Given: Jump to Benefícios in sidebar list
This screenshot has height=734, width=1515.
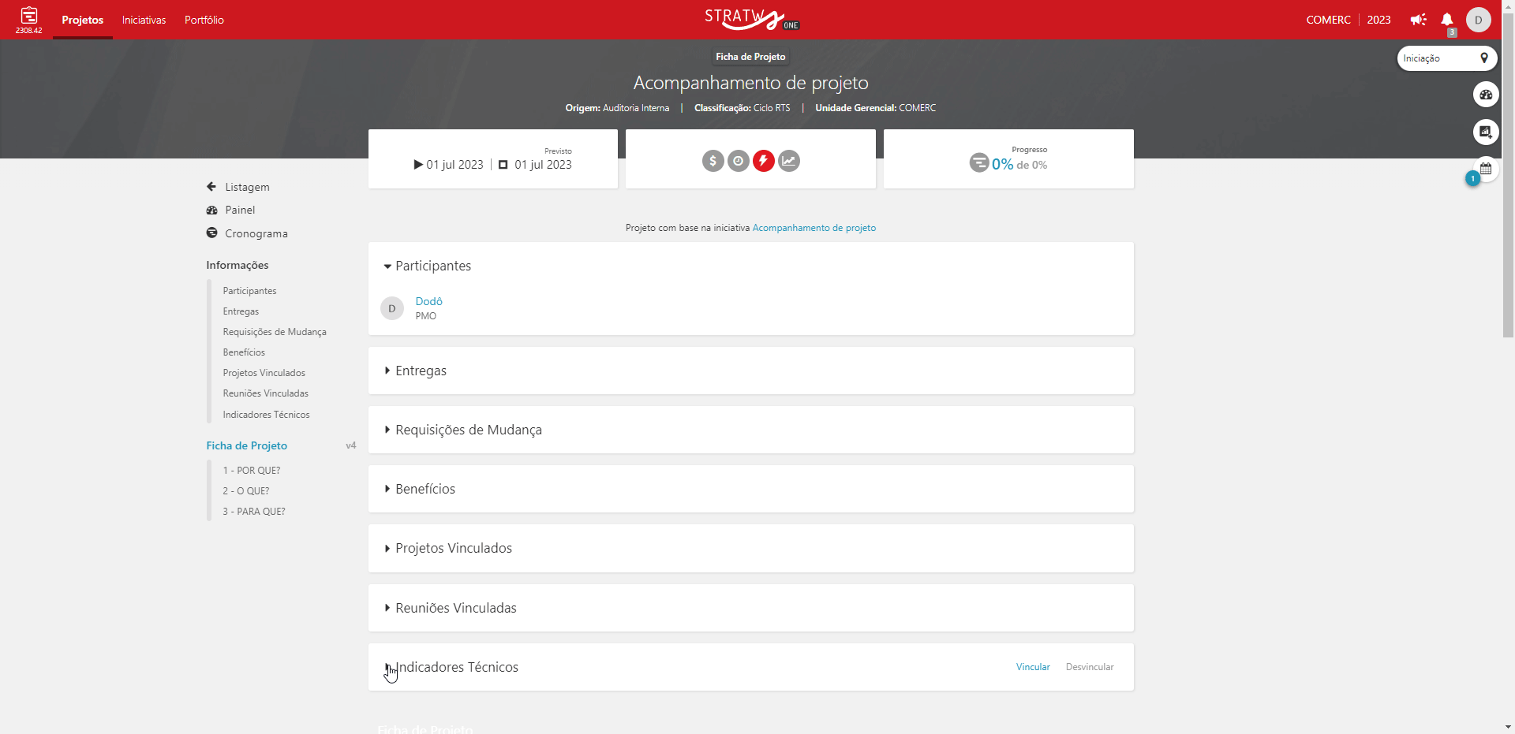Looking at the screenshot, I should (244, 352).
